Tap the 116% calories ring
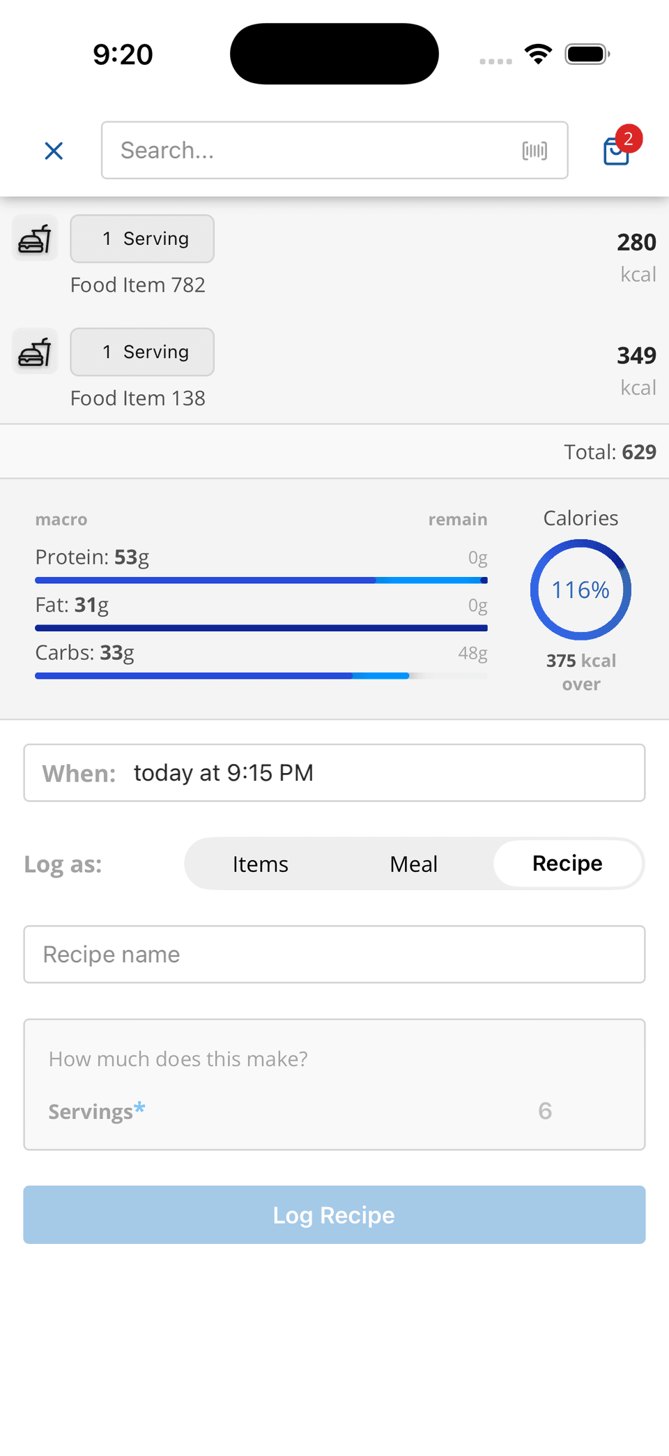This screenshot has height=1456, width=669. 580,590
